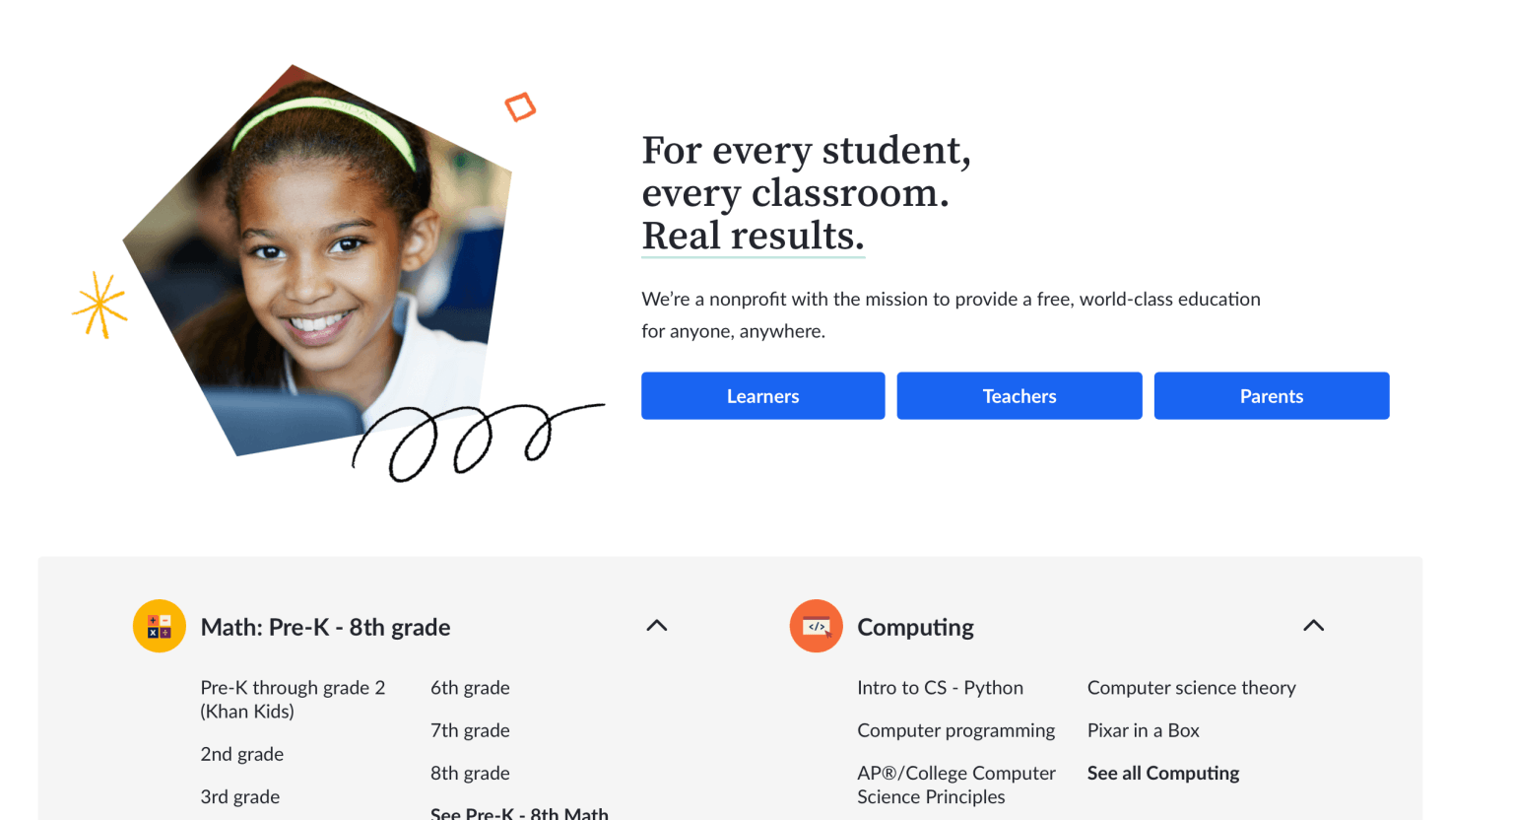Go to 8th grade math
This screenshot has height=820, width=1513.
tap(470, 774)
